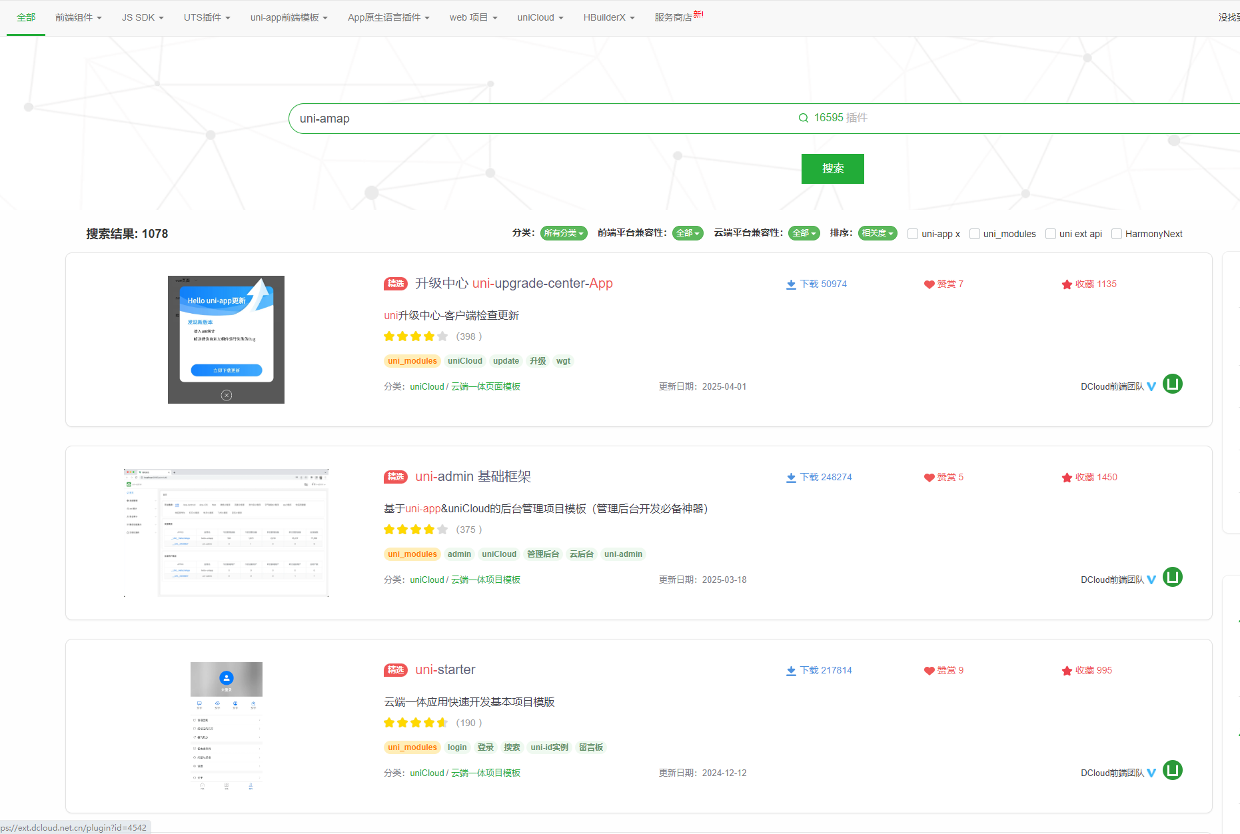Open the 相关度 sort dropdown

(878, 233)
